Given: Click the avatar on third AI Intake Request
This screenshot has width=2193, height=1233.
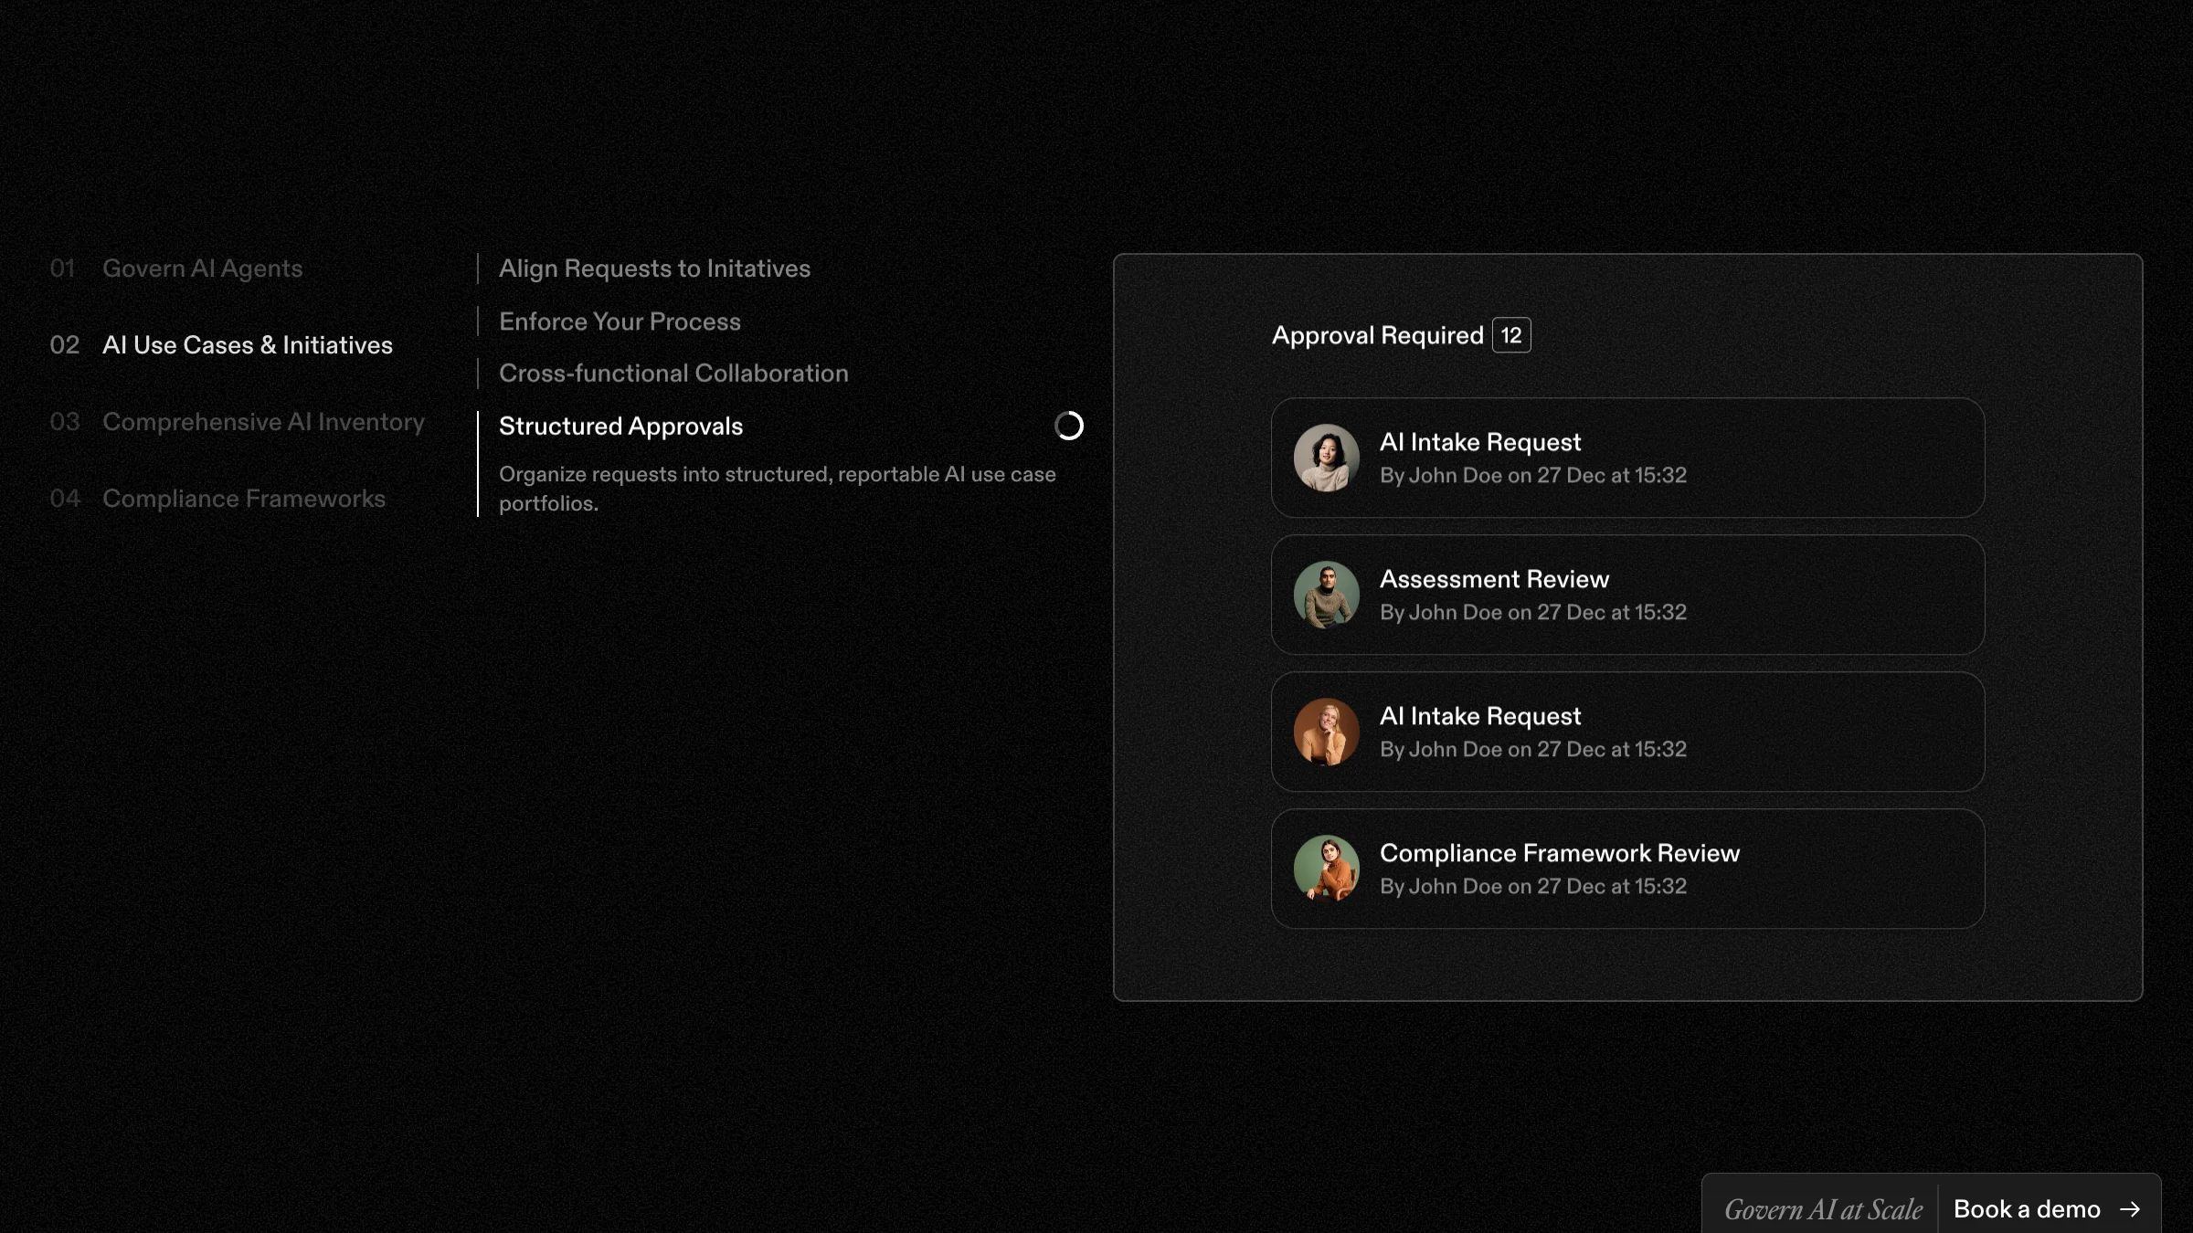Looking at the screenshot, I should pos(1326,732).
